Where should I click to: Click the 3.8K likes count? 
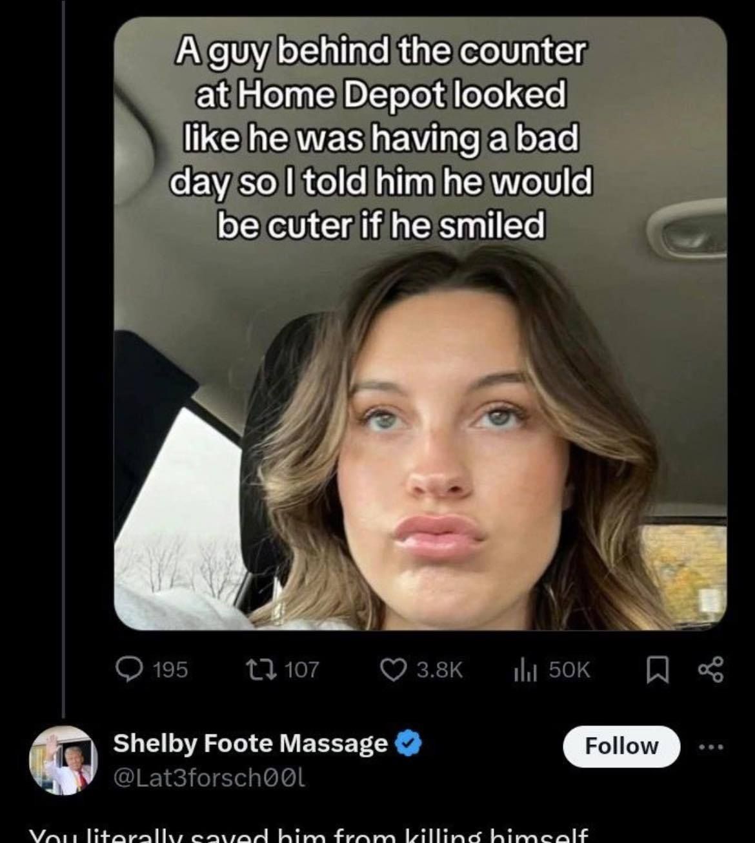439,670
